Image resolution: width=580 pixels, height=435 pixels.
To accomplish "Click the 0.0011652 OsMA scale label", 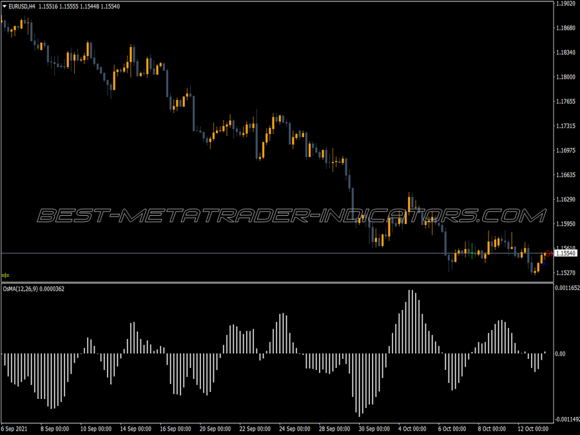I will click(567, 288).
